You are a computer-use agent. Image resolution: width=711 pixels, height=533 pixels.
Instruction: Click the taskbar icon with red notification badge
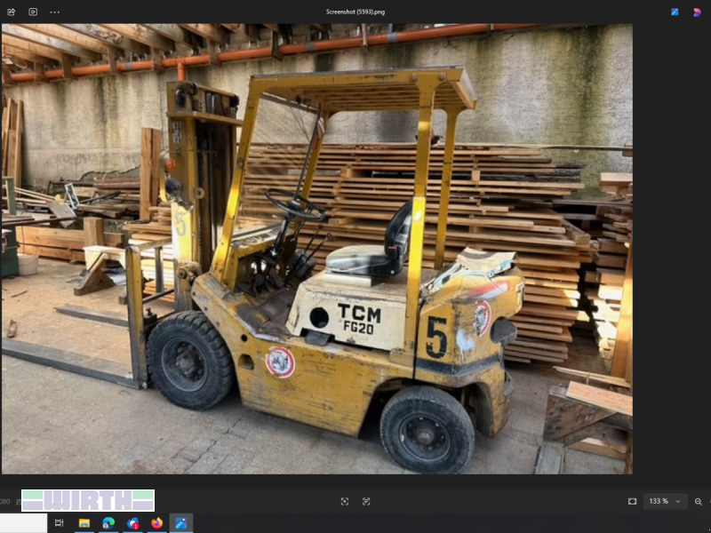click(133, 523)
